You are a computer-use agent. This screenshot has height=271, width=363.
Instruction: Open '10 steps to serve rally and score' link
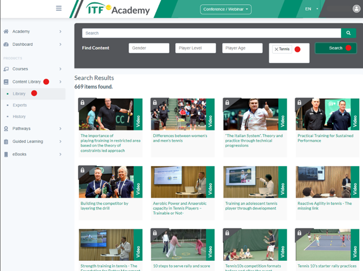[x=181, y=266]
